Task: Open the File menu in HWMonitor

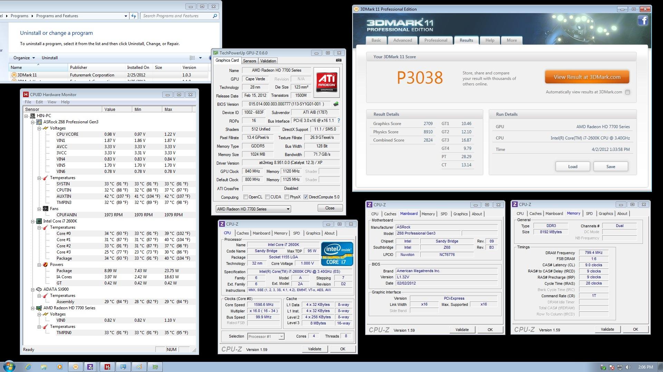Action: click(28, 102)
